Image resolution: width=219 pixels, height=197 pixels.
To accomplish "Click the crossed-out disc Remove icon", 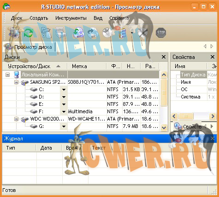I will tap(142, 33).
